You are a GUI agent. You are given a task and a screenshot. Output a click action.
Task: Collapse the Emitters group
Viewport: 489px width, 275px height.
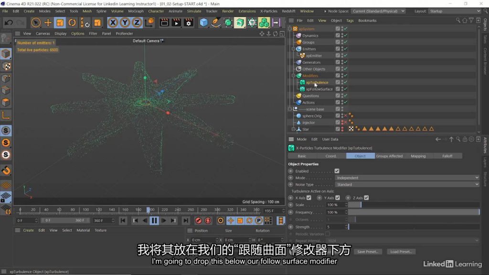coord(294,49)
